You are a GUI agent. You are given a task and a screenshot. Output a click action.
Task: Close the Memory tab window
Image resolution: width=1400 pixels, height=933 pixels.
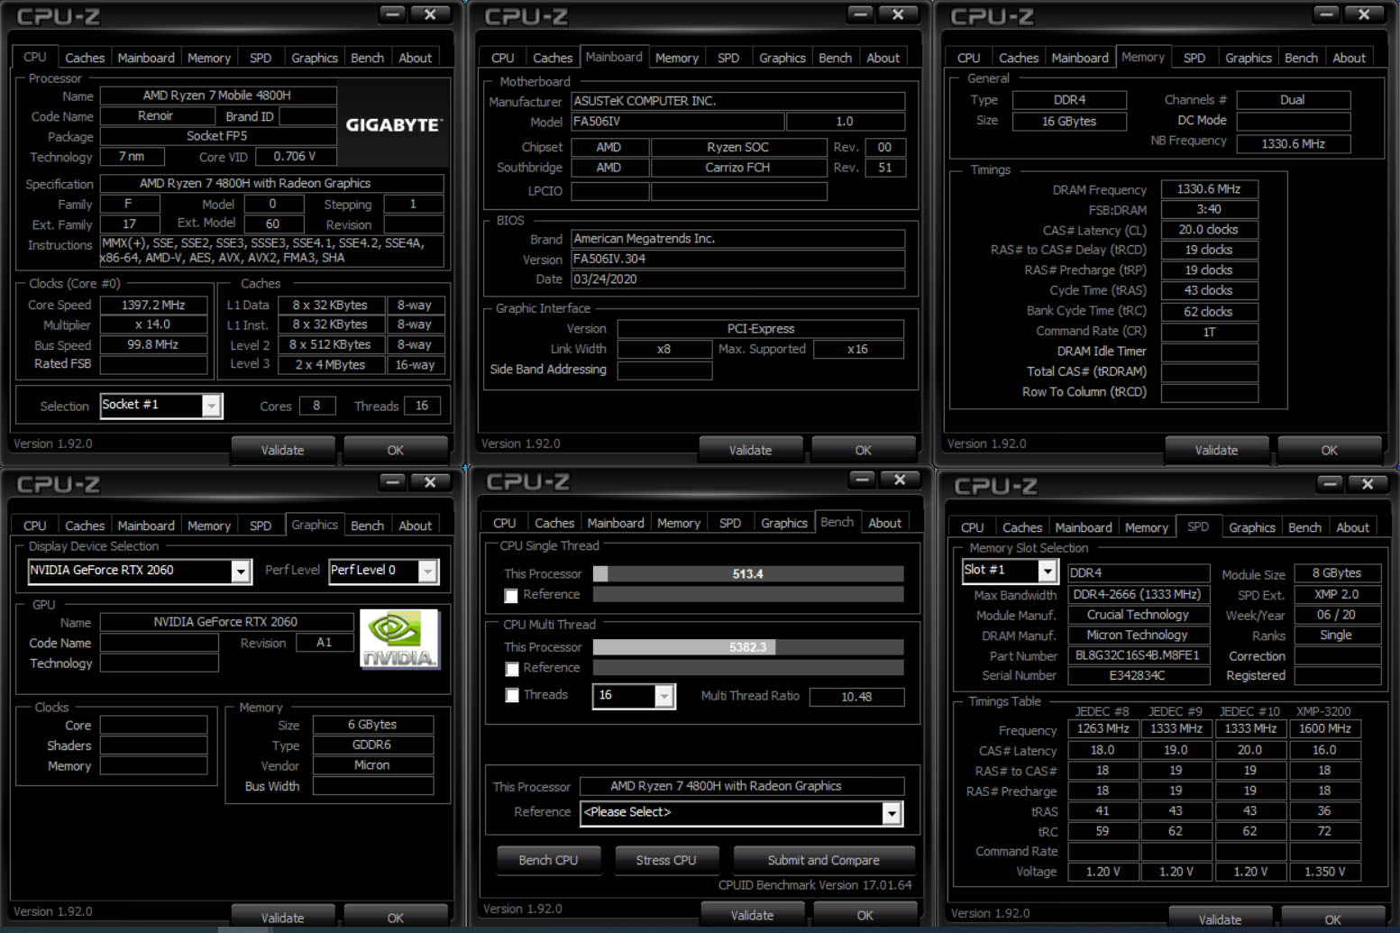(x=1364, y=14)
